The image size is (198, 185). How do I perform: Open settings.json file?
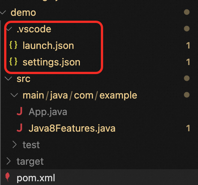[x=51, y=62]
